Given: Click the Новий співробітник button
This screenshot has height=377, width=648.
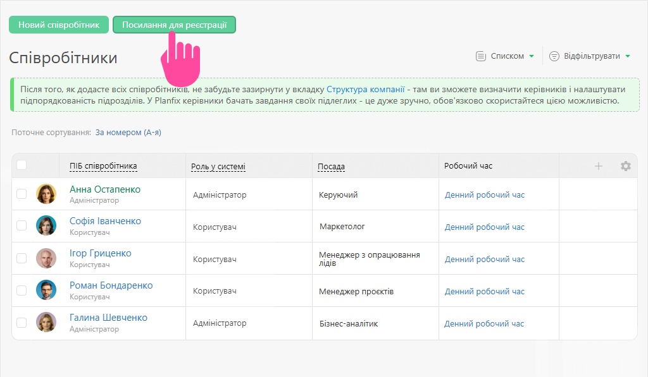Looking at the screenshot, I should pos(59,25).
